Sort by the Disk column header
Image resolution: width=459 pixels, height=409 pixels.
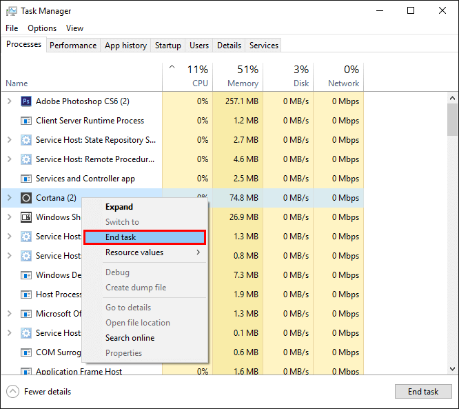coord(288,77)
